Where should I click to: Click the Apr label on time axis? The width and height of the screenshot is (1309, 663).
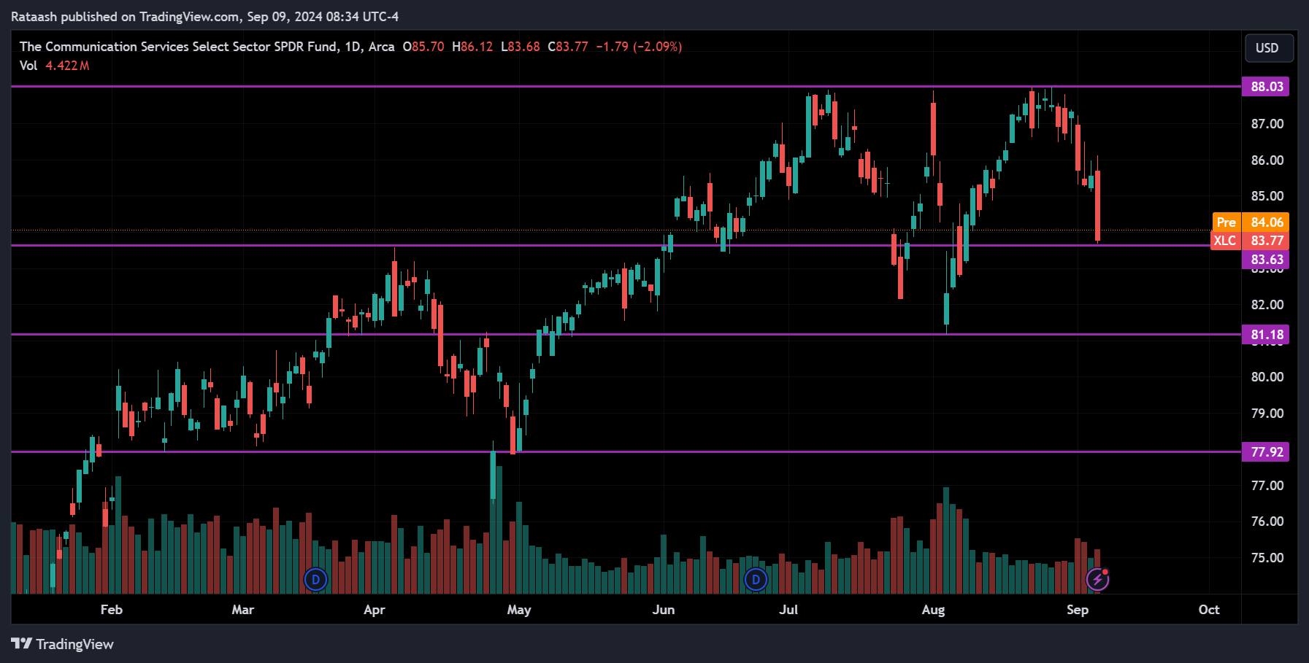pos(375,610)
